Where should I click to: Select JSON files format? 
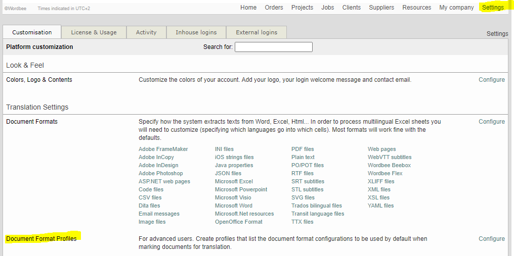[x=228, y=173]
